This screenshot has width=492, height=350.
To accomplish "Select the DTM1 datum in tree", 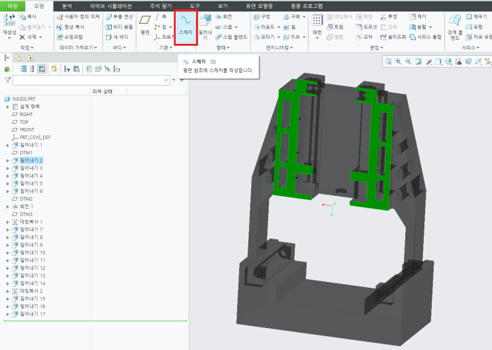I will point(23,152).
